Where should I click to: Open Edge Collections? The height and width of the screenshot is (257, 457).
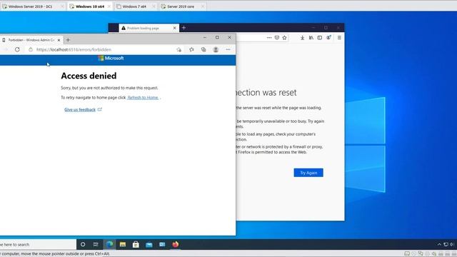tap(204, 49)
